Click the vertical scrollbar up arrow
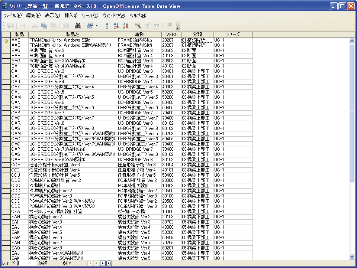The height and width of the screenshot is (268, 357). coord(352,41)
